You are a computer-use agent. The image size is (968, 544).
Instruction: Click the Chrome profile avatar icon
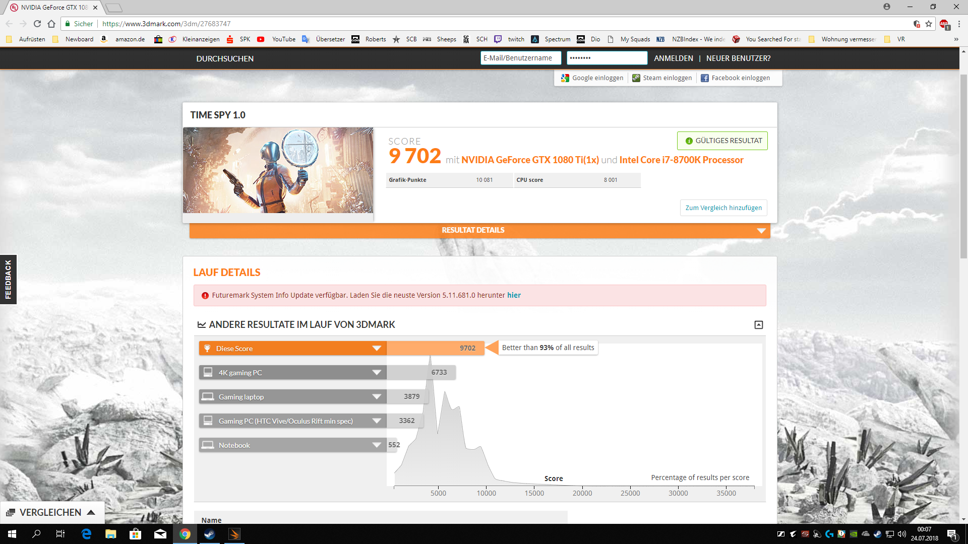(886, 7)
